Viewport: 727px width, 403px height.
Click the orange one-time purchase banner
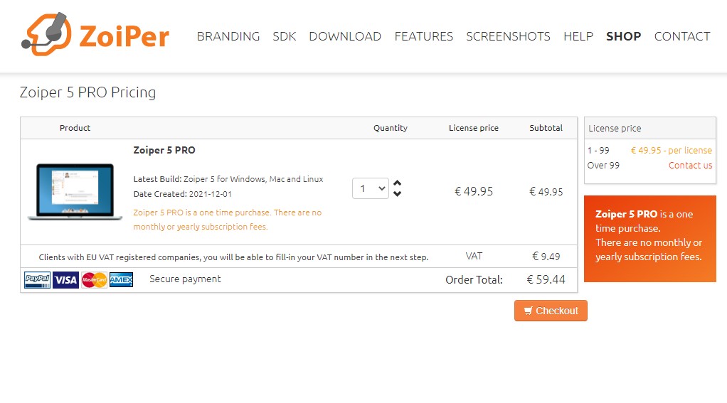[650, 239]
